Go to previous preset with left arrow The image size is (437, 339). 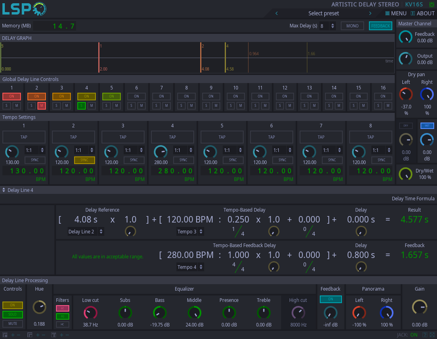pyautogui.click(x=277, y=13)
